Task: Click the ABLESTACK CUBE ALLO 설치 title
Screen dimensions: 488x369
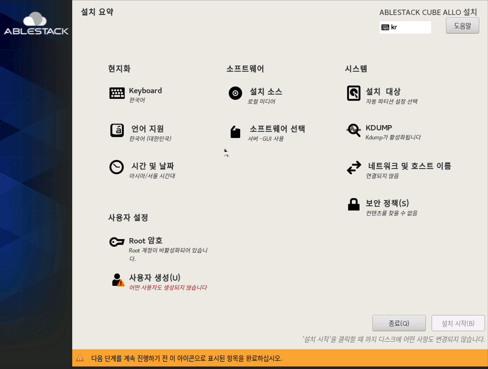Action: [428, 12]
